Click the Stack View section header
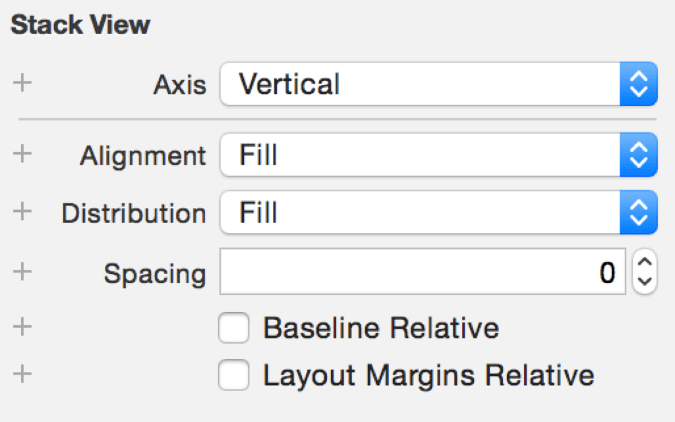Screen dimensions: 675x422 pos(80,26)
